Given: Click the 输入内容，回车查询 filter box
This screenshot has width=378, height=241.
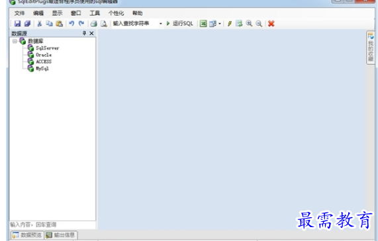Looking at the screenshot, I should coord(52,225).
